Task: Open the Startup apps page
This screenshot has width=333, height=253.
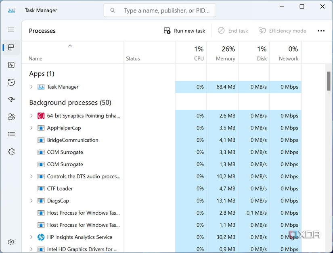Action: pos(11,99)
